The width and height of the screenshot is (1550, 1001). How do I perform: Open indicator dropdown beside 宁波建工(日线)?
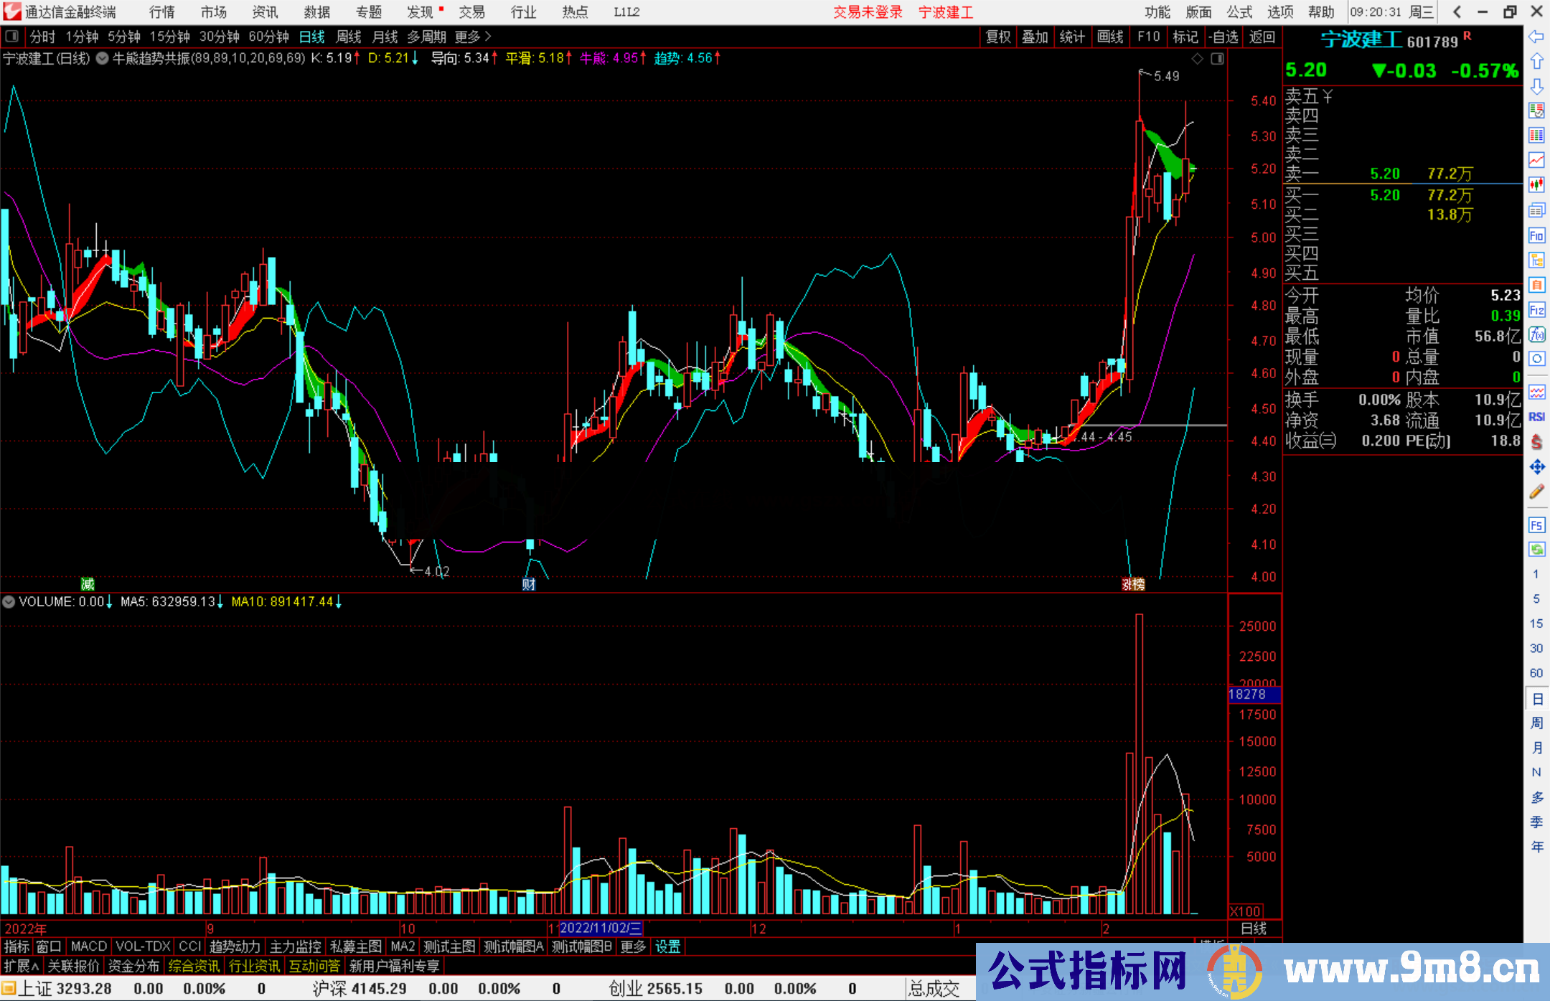tap(103, 59)
